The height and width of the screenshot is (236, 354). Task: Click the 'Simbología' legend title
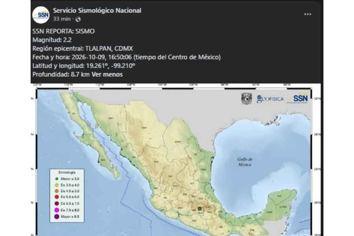pos(67,172)
